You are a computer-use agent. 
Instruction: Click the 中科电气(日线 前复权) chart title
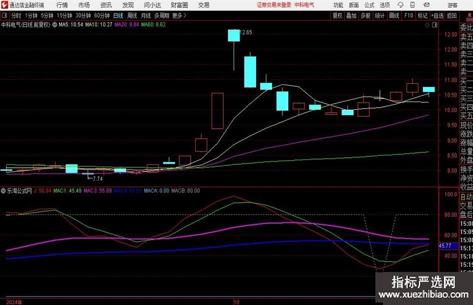pyautogui.click(x=26, y=25)
